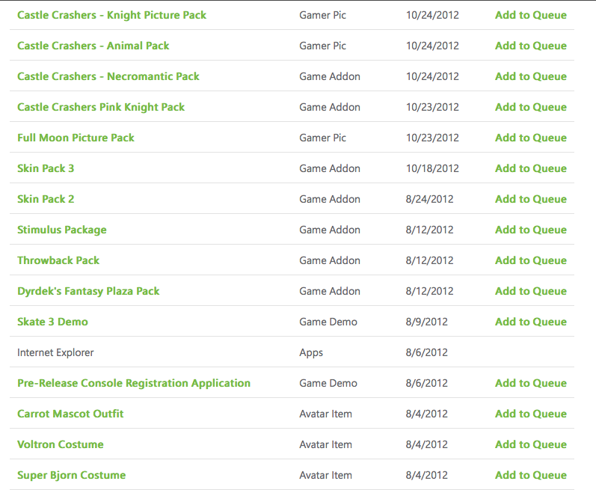Open Castle Crashers - Knight Picture Pack link
This screenshot has width=596, height=490.
(x=111, y=15)
